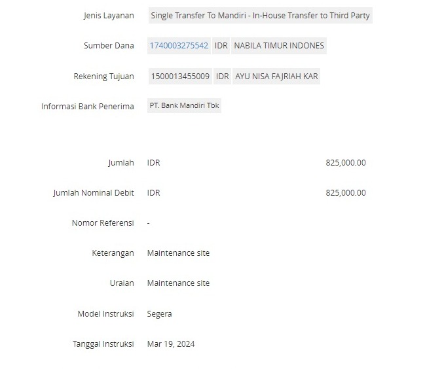Screen dimensions: 425x369
Task: Click the Jumlah Nominal Debit amount value
Action: tap(346, 193)
